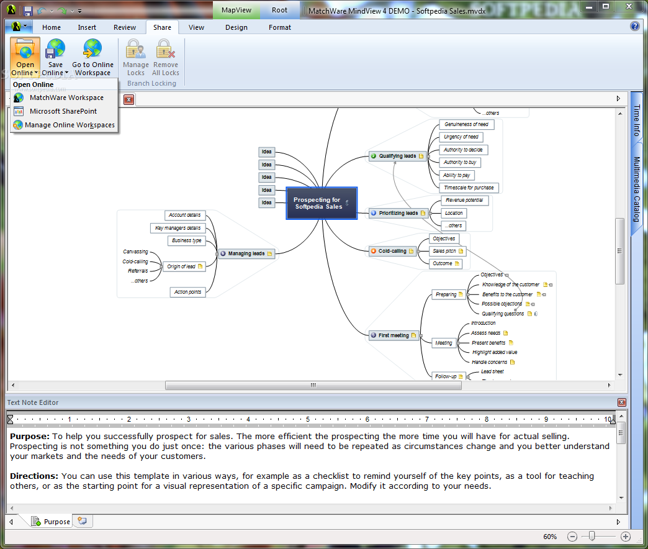The image size is (648, 549).
Task: Click the note icon on Sales pitch branch
Action: pos(461,251)
